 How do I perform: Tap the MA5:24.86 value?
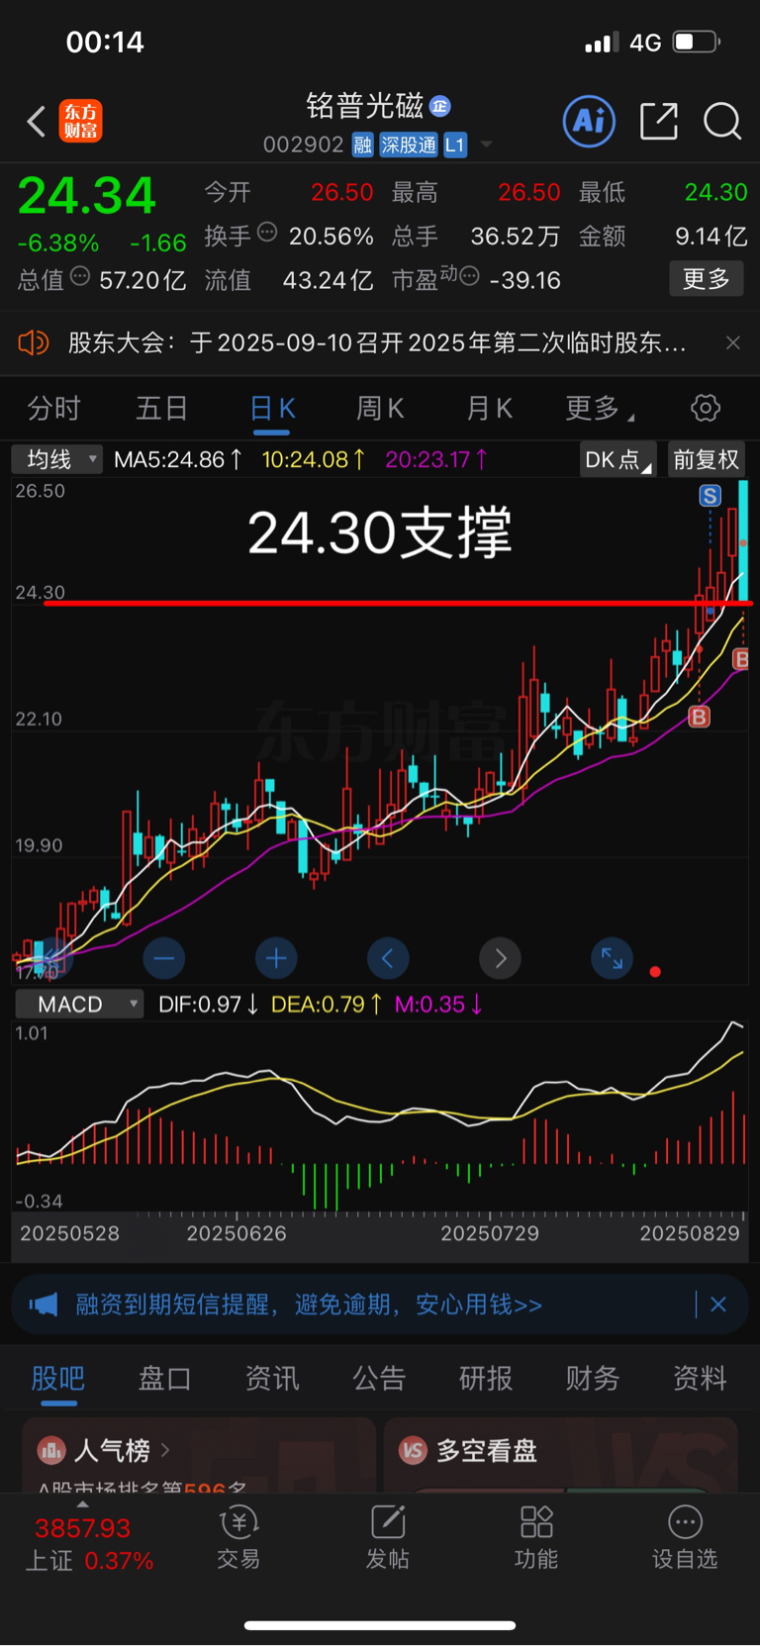(x=178, y=459)
